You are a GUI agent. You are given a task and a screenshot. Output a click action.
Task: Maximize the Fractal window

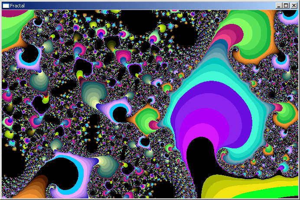[286, 6]
